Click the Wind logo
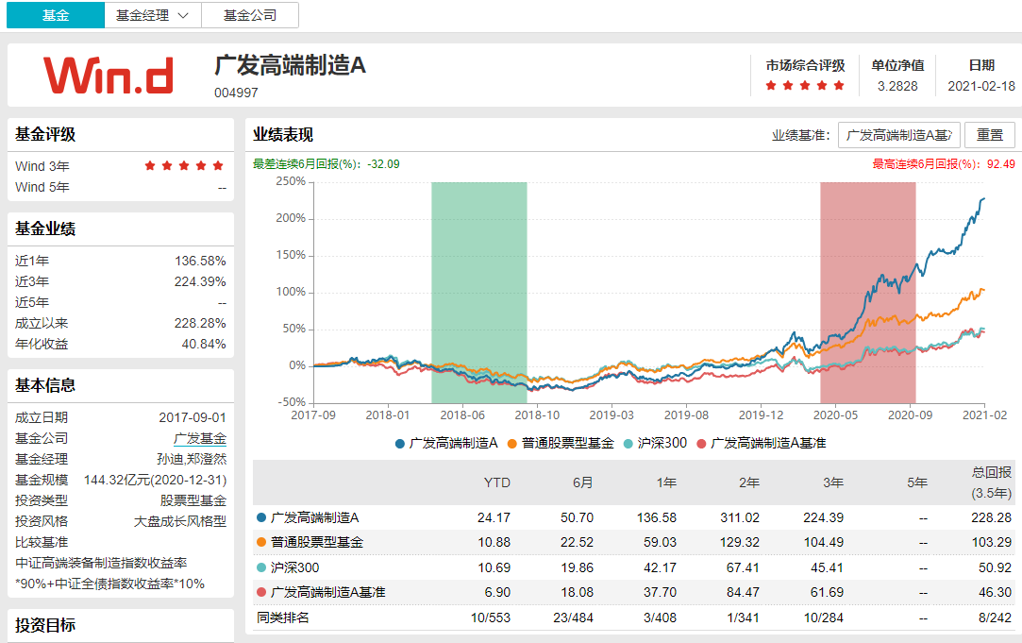This screenshot has height=643, width=1022. tap(109, 75)
